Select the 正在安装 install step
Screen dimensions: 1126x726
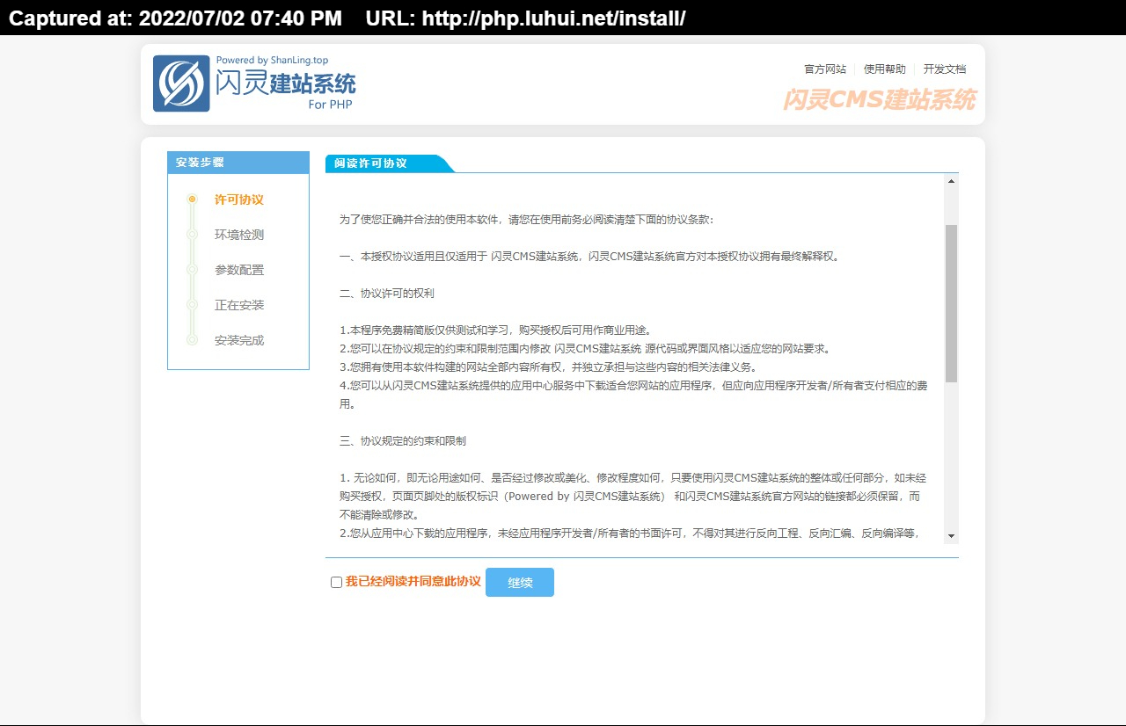[x=239, y=305]
